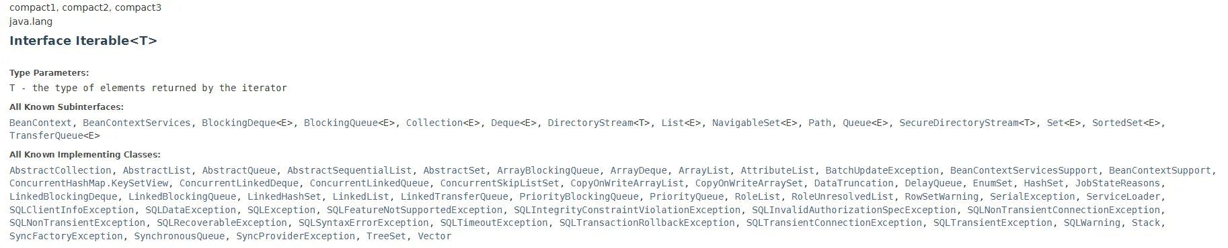The height and width of the screenshot is (248, 1228).
Task: Open the NavigableSet<E> link
Action: 755,123
